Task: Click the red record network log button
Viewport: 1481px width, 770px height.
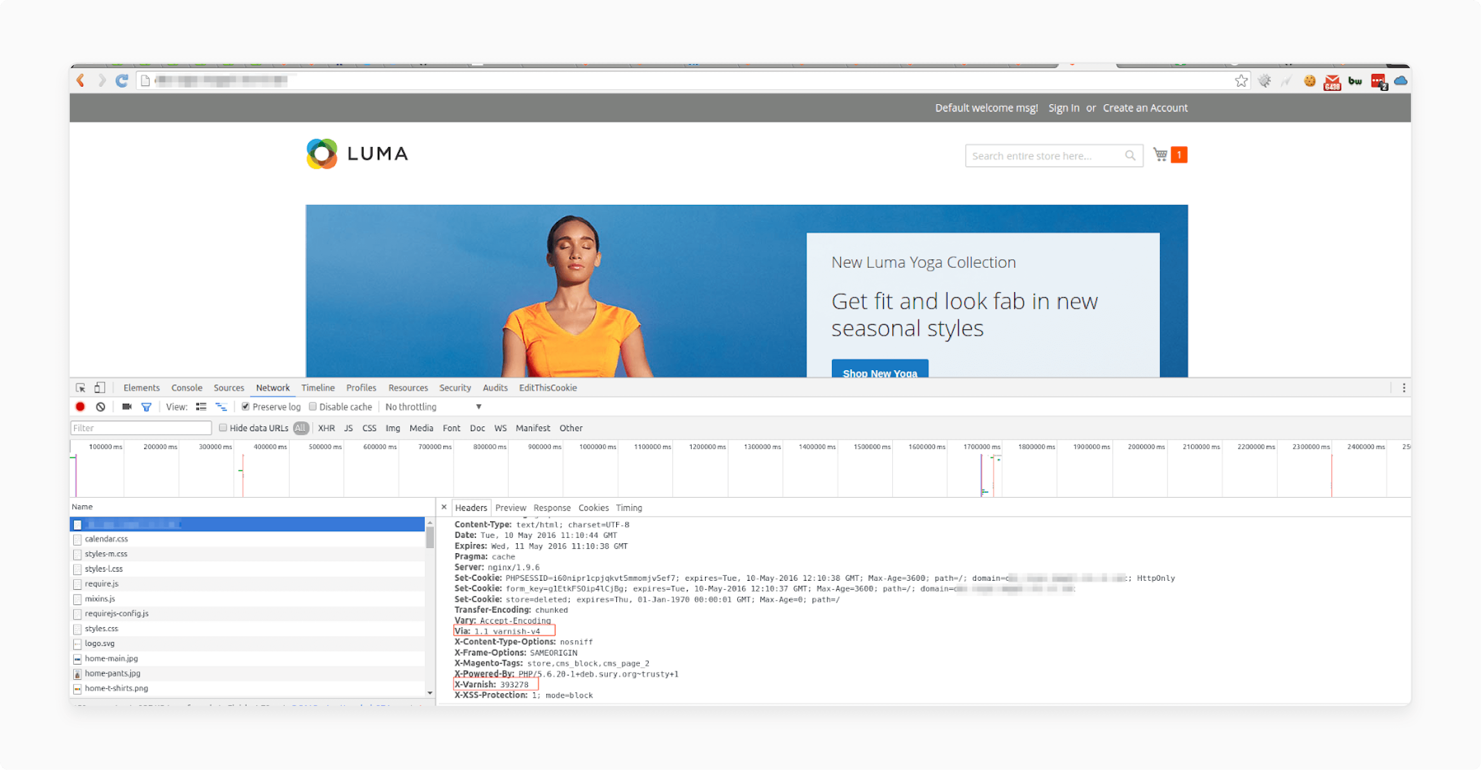Action: click(80, 407)
